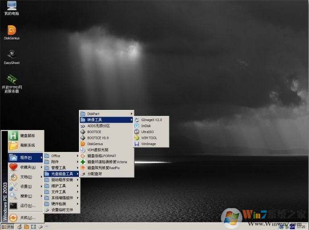Expand the Office folder submenu arrow
Viewport: 309px width, 230px height.
78,156
